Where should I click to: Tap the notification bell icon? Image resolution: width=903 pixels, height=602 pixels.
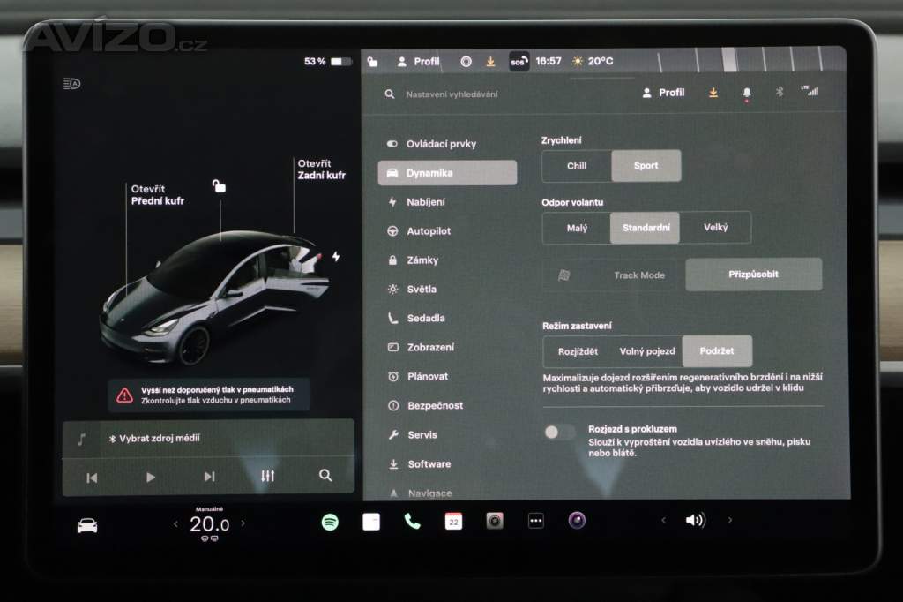(747, 93)
